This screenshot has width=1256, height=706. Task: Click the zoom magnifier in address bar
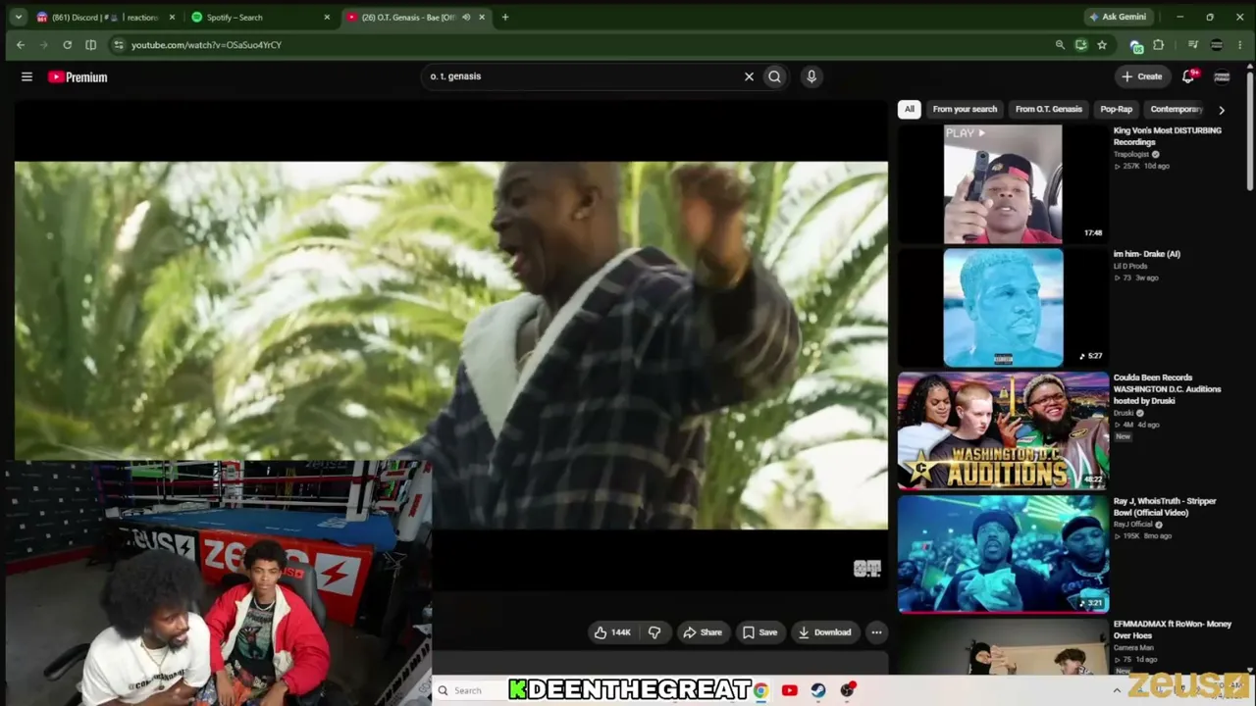tap(1060, 45)
